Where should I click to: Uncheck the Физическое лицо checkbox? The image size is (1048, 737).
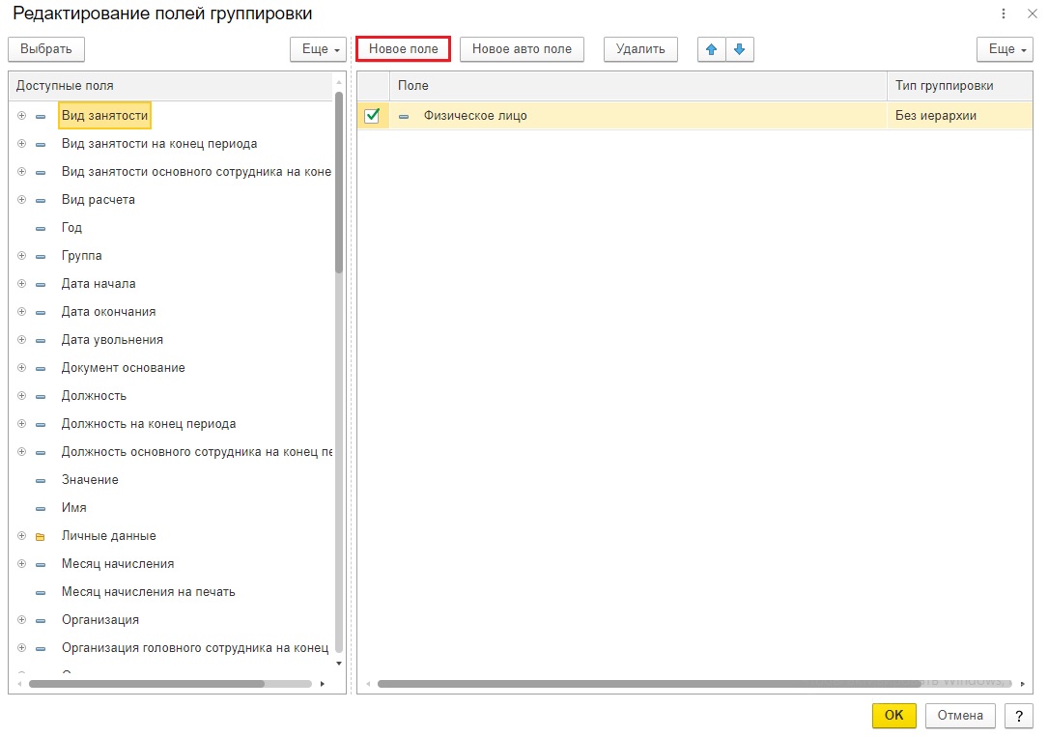pyautogui.click(x=372, y=116)
